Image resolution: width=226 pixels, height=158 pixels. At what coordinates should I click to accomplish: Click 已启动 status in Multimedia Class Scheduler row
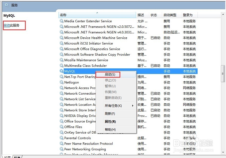point(155,66)
